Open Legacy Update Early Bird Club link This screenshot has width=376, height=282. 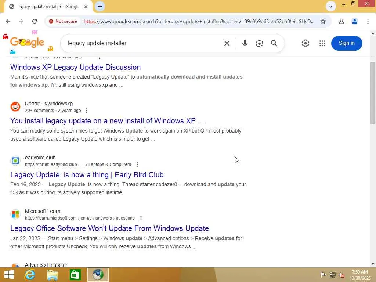tap(87, 175)
